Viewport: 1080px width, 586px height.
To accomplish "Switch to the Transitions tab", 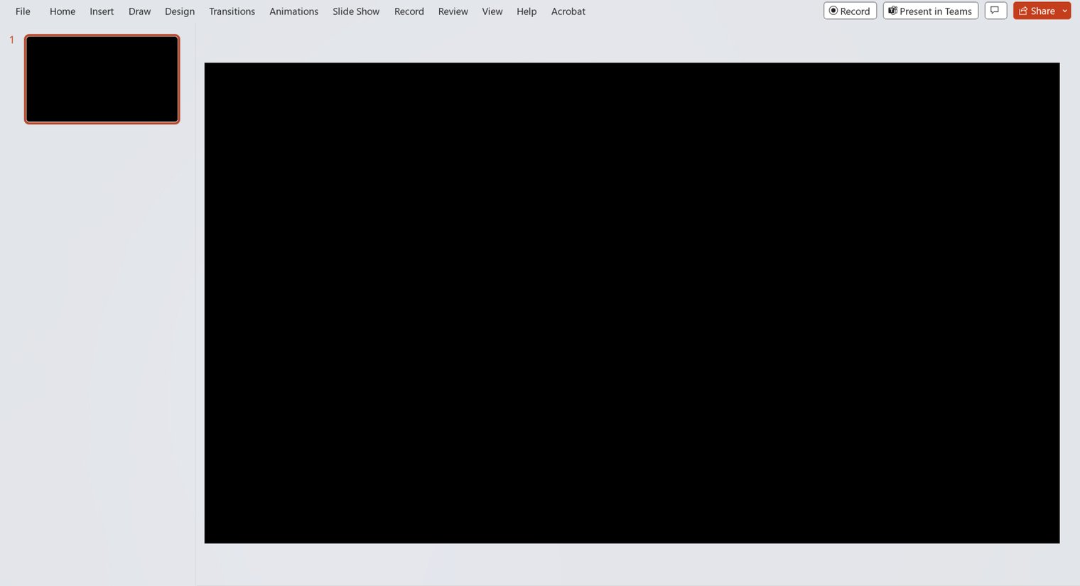I will coord(232,11).
